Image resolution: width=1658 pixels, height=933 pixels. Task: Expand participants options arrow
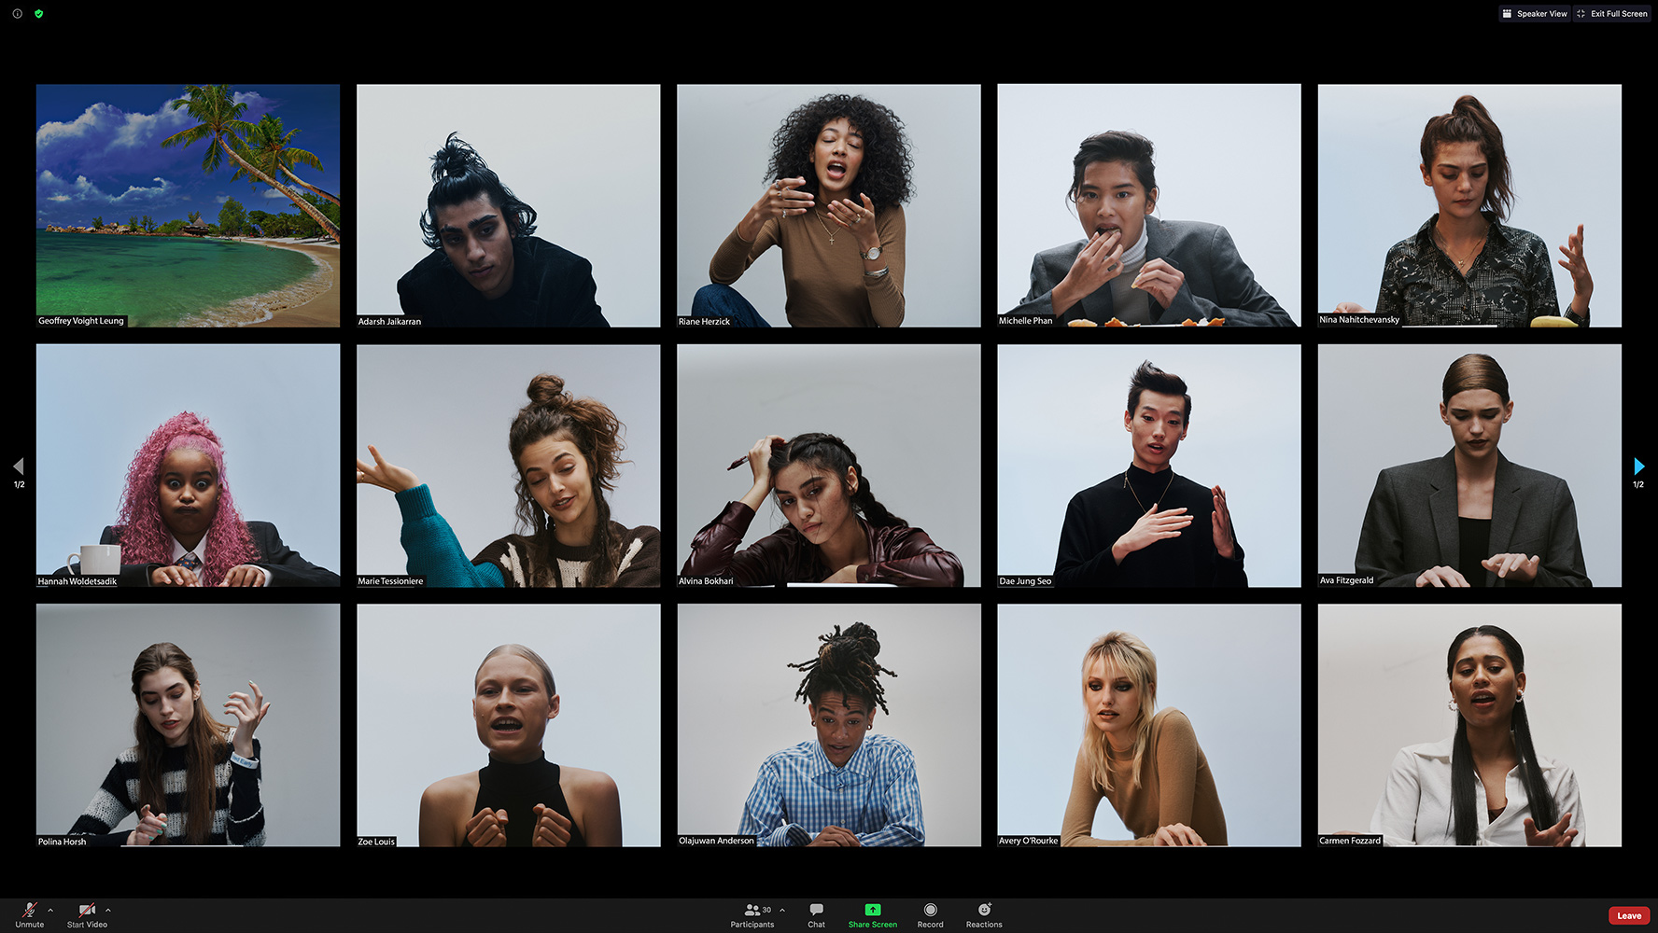point(782,910)
